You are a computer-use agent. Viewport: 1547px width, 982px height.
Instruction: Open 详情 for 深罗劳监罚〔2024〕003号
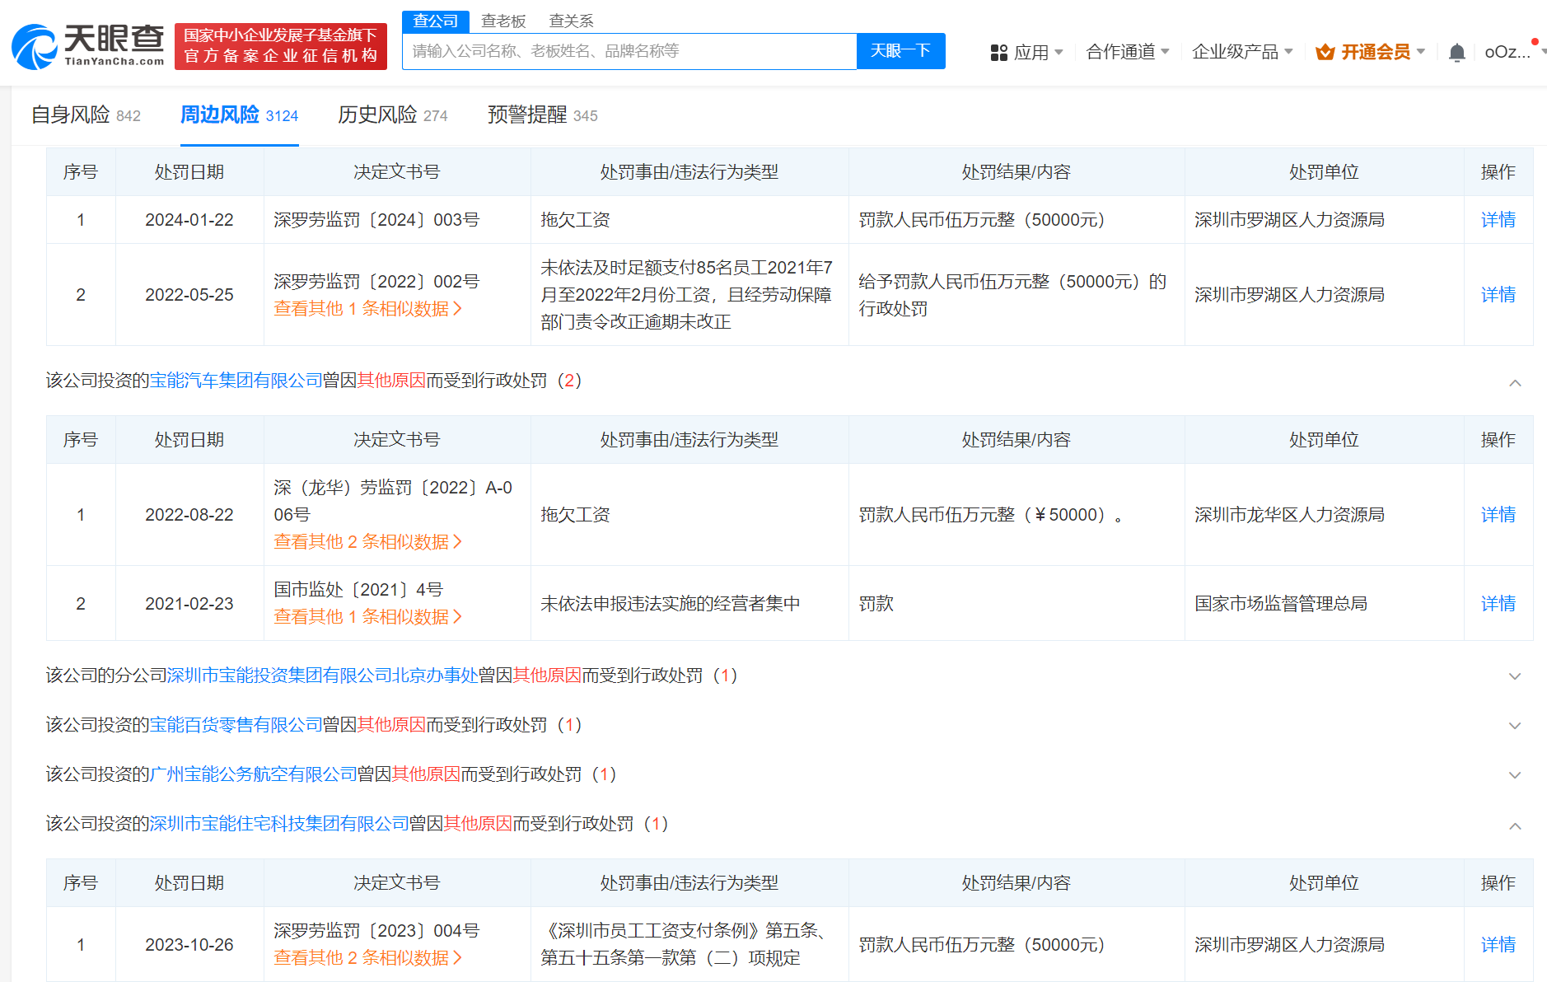click(x=1498, y=220)
